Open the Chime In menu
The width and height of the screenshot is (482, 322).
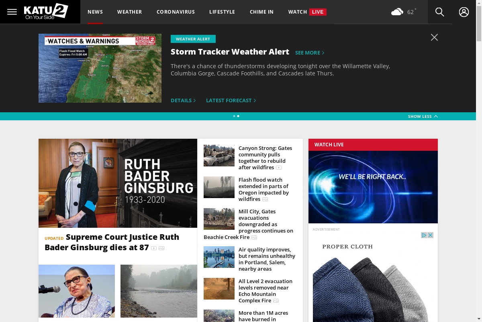coord(261,12)
